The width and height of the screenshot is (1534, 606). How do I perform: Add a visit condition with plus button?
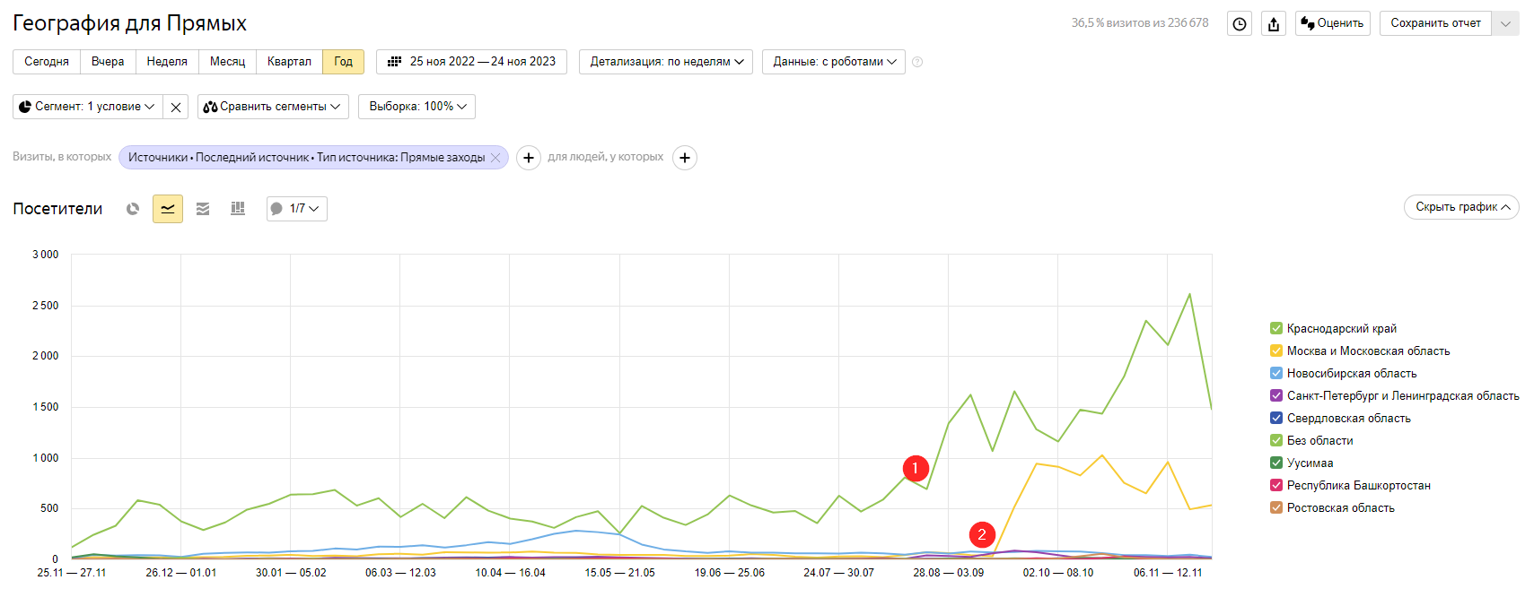point(529,158)
